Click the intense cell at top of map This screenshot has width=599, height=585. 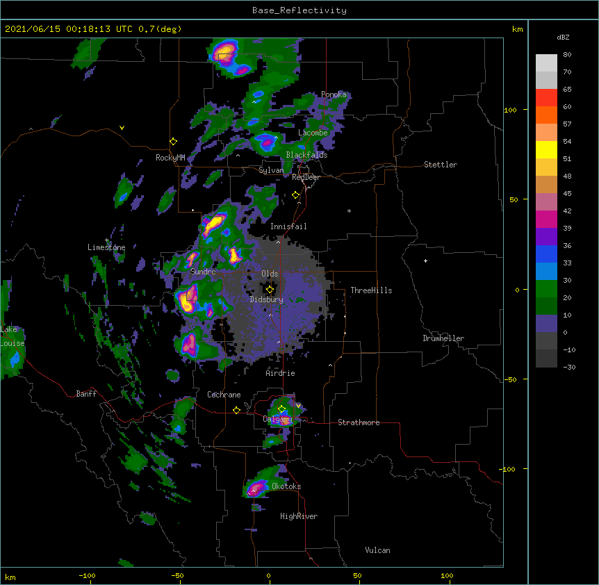tap(225, 52)
